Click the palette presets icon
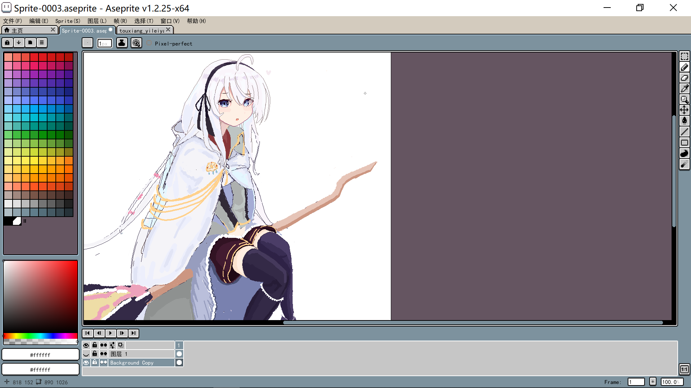Image resolution: width=691 pixels, height=388 pixels. [x=30, y=43]
